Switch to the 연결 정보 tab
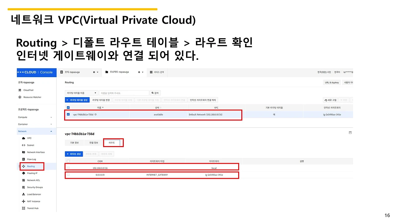Viewport: 395px width, 222px height. click(x=94, y=143)
